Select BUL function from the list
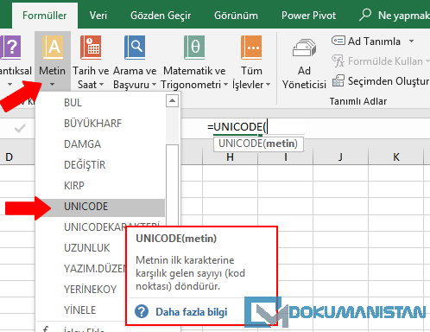Image resolution: width=430 pixels, height=332 pixels. tap(100, 103)
